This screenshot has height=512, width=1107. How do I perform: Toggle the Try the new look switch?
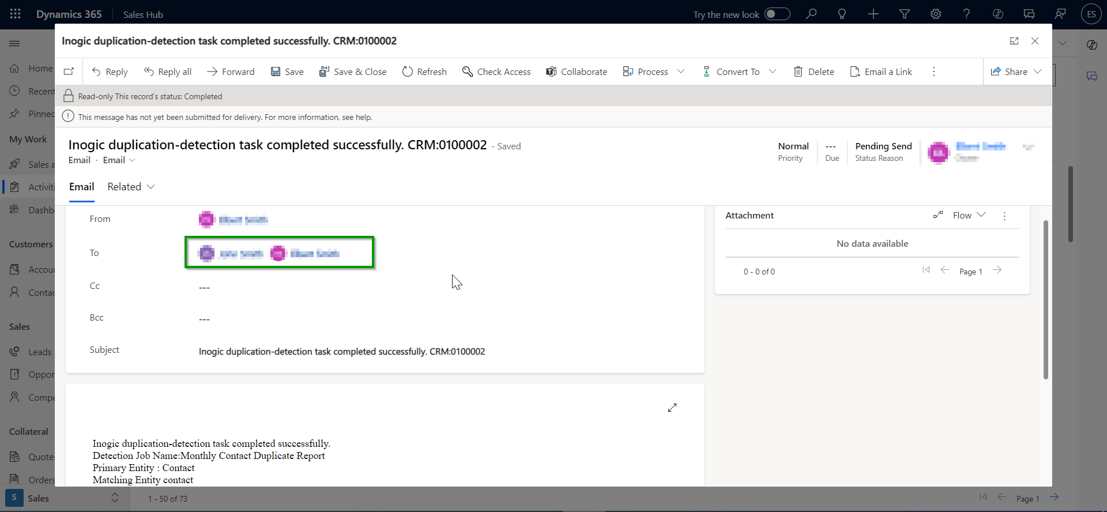pyautogui.click(x=777, y=14)
